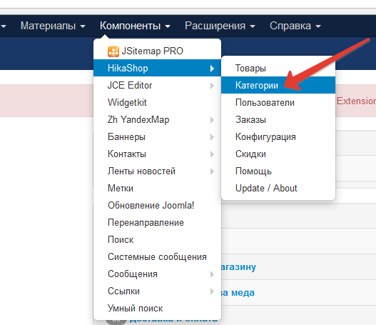This screenshot has height=325, width=376.
Task: Open Помощь in HikaShop submenu
Action: 278,171
